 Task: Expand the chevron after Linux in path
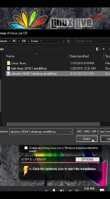pos(41,41)
